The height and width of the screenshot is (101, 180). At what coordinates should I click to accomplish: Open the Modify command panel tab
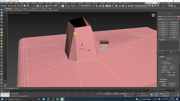pos(162,14)
